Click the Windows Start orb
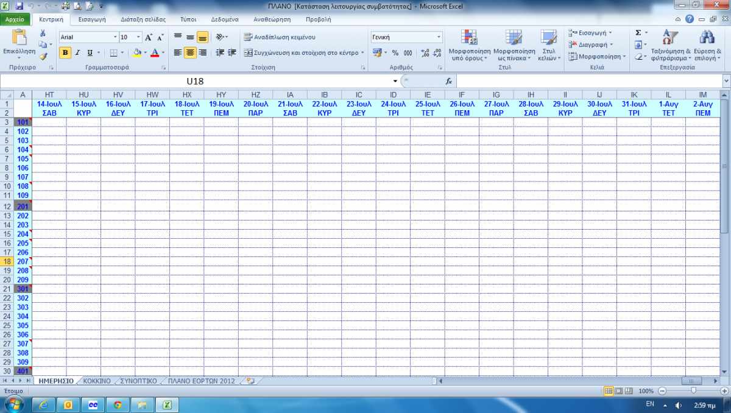Image resolution: width=731 pixels, height=413 pixels. 13,403
